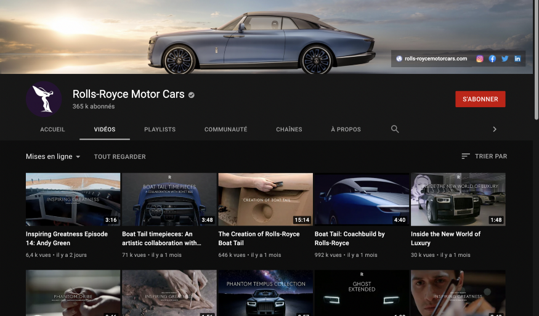Expand the Mises en ligne dropdown

tap(53, 156)
